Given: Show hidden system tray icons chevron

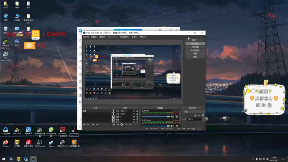Looking at the screenshot, I should click(253, 159).
